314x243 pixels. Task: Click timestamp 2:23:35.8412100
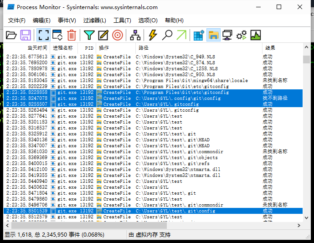[27, 169]
